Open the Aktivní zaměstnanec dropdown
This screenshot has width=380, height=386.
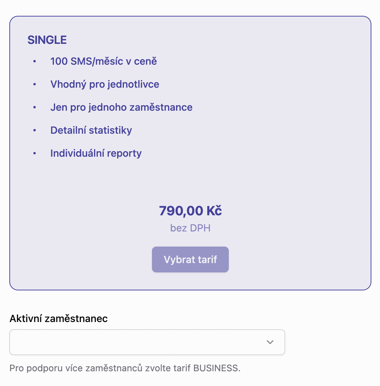[147, 342]
